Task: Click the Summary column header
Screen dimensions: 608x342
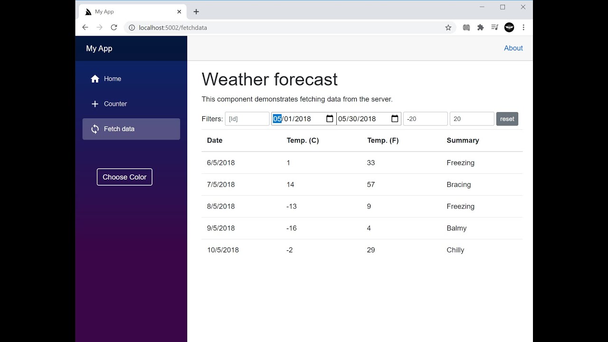Action: [x=463, y=141]
